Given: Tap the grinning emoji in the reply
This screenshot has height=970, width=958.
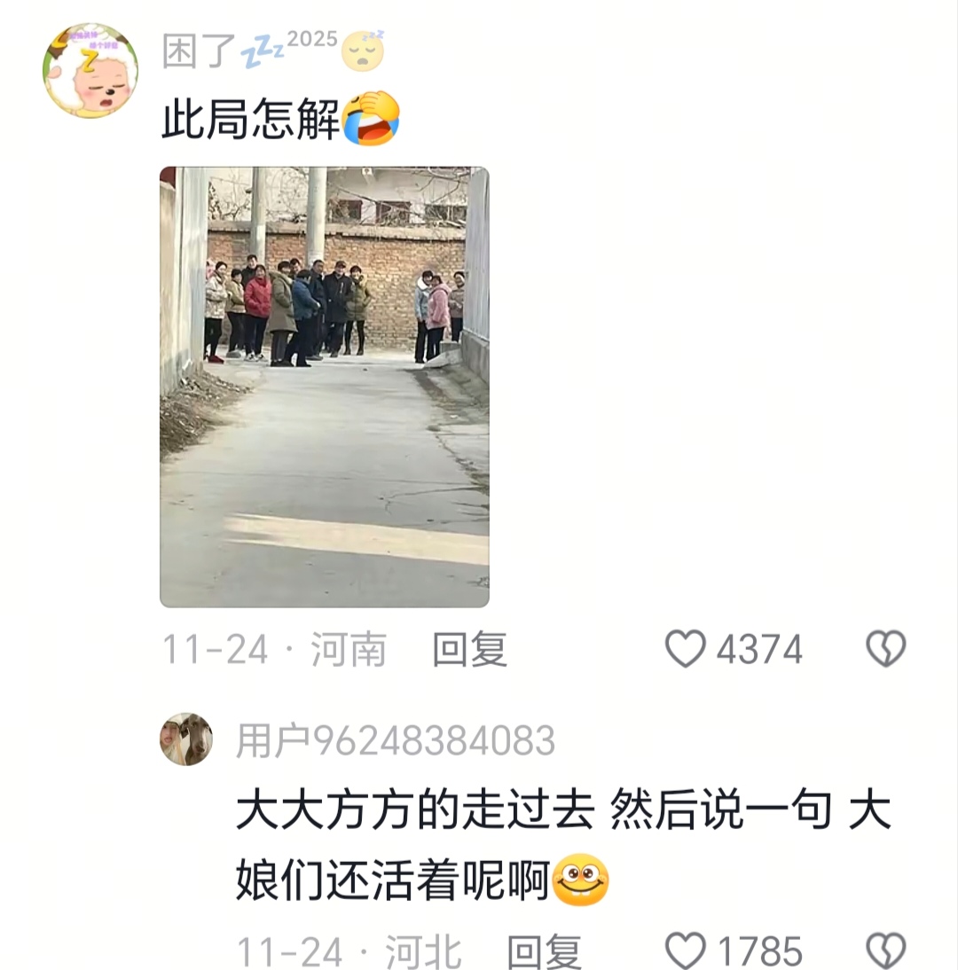Looking at the screenshot, I should point(580,880).
